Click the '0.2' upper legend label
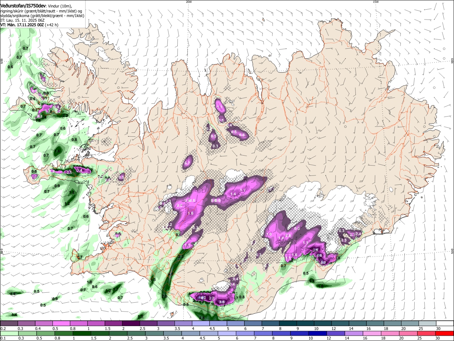The height and width of the screenshot is (341, 454). pos(3,329)
